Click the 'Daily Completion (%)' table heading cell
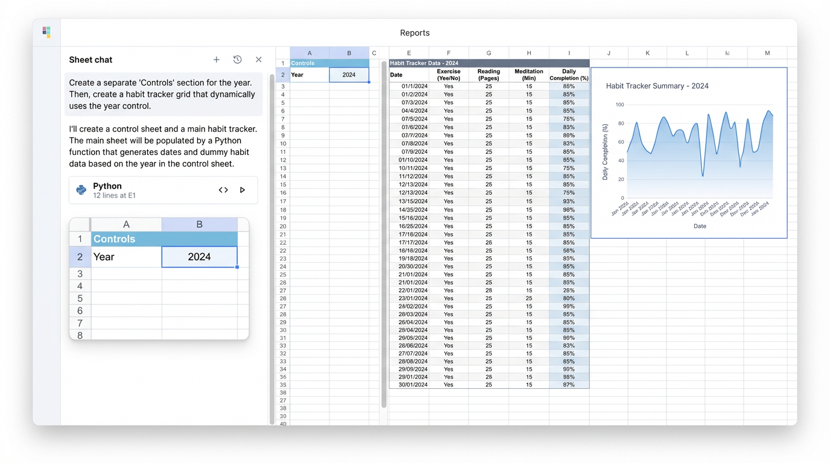This screenshot has height=463, width=830. pos(569,75)
